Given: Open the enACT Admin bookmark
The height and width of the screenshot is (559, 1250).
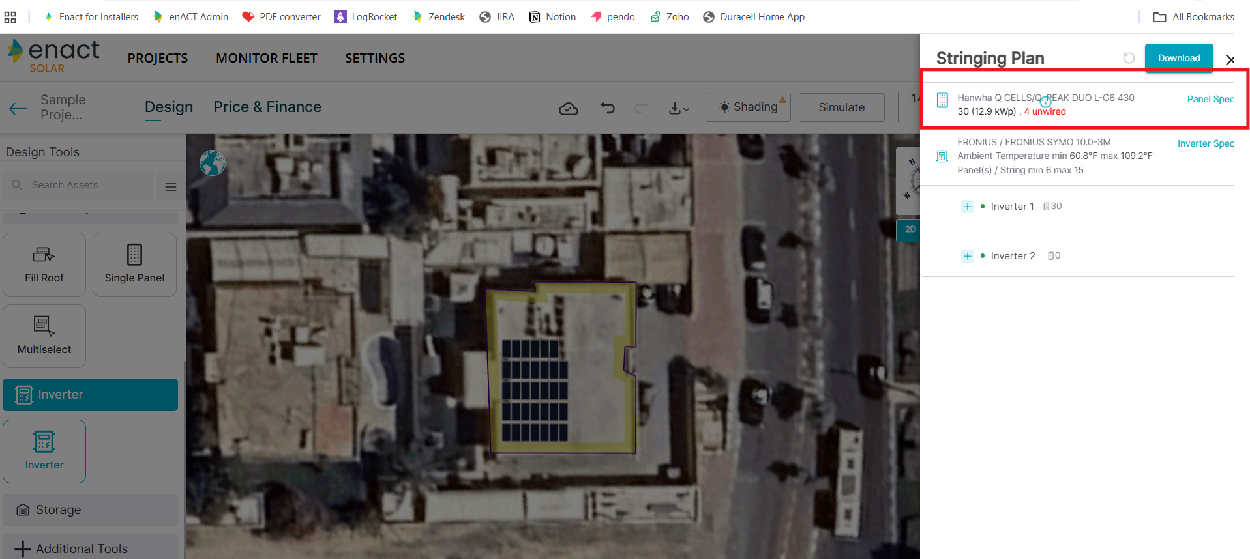Looking at the screenshot, I should click(x=190, y=17).
